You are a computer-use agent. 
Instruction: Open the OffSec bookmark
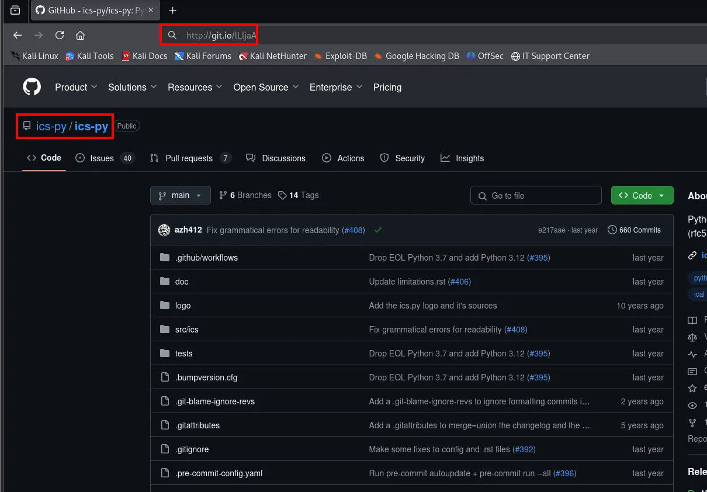tap(485, 56)
